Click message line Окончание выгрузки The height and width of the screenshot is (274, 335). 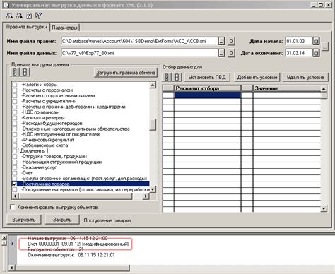[71, 255]
